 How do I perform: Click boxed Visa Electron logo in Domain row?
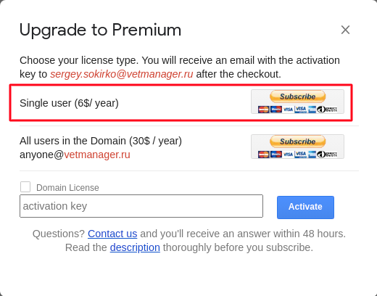301,155
